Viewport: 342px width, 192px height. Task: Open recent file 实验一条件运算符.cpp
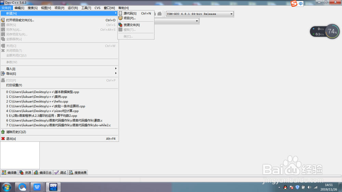(x=59, y=106)
